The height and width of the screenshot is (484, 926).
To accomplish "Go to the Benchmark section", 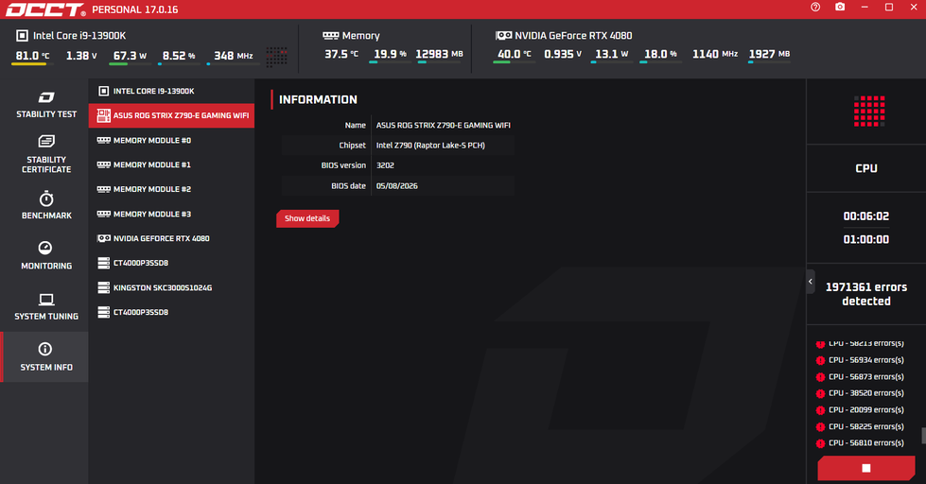I will (x=46, y=205).
